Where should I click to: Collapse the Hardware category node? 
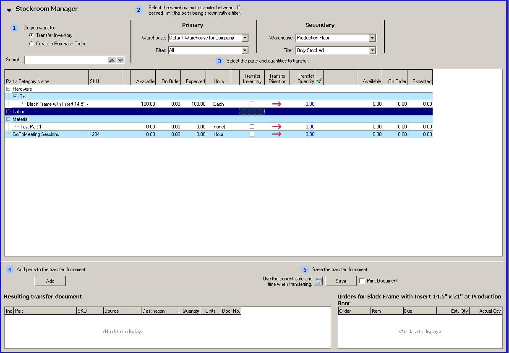(x=8, y=89)
